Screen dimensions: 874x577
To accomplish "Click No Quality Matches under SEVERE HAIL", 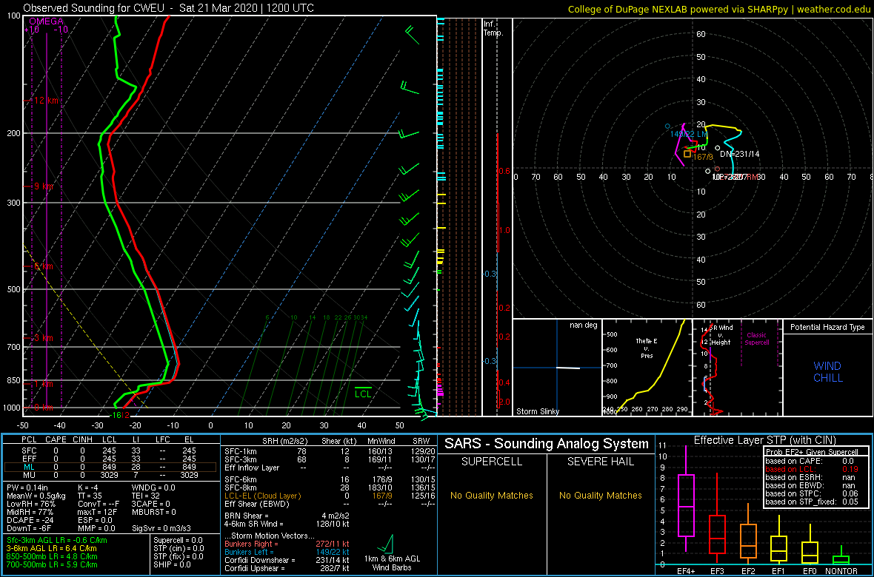I will pyautogui.click(x=600, y=495).
